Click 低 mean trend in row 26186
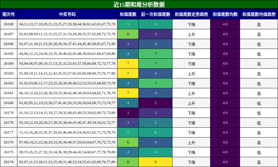This screenshot has height=167, width=278. (259, 44)
